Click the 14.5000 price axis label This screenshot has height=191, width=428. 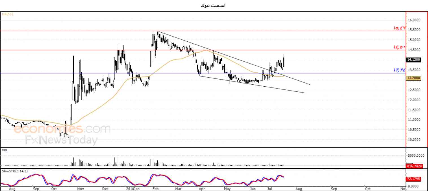click(x=414, y=50)
